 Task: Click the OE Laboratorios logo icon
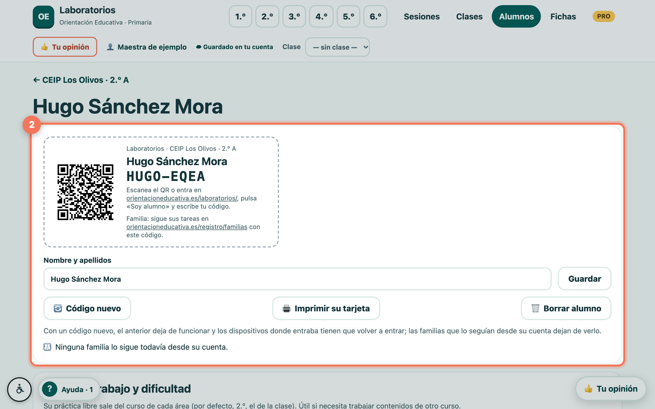[x=43, y=17]
